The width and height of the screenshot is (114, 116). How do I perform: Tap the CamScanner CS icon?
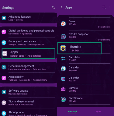click(x=63, y=99)
